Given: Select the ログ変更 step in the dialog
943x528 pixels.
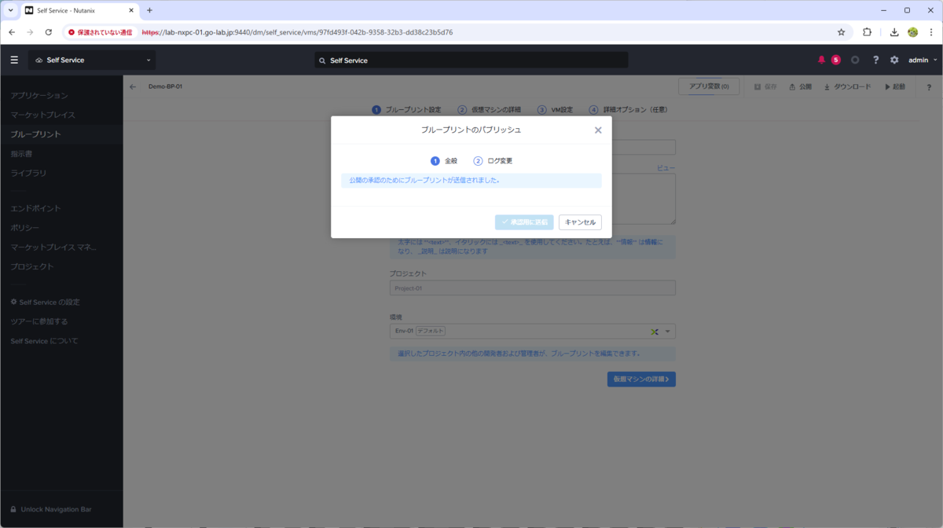Looking at the screenshot, I should click(x=493, y=161).
